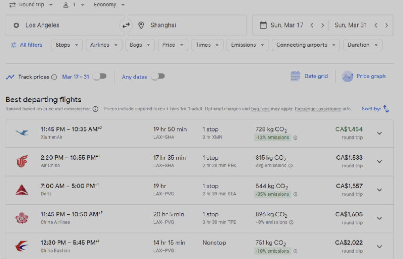Click the China Airlines plum blossom logo
403x259 pixels.
pos(22,218)
